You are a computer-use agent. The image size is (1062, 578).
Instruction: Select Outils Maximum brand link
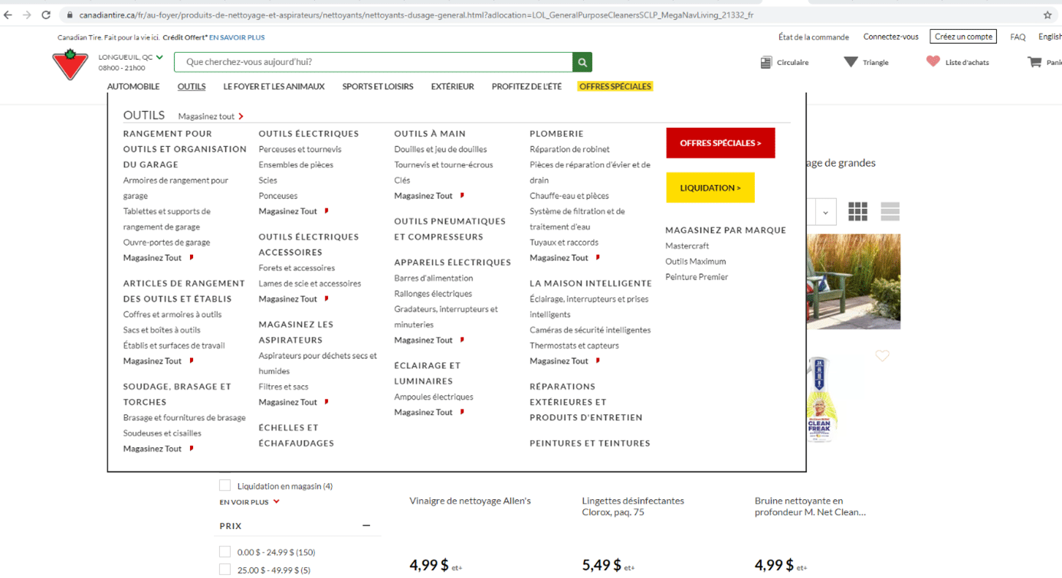click(x=695, y=261)
